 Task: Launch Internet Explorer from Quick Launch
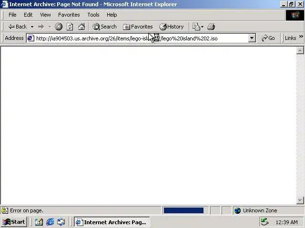[50, 222]
